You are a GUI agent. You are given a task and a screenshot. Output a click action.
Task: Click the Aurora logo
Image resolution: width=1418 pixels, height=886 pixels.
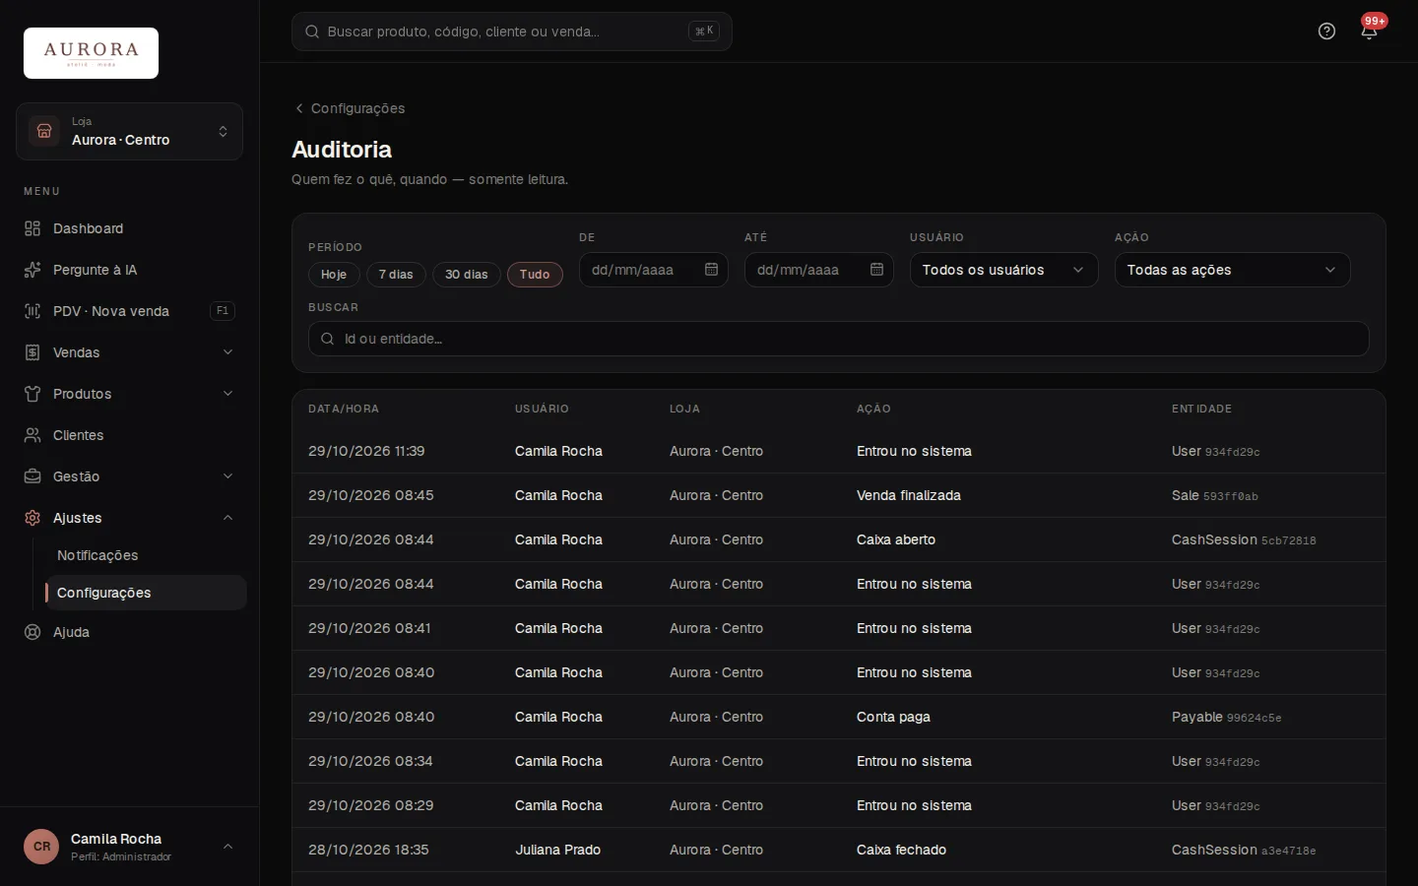[91, 53]
